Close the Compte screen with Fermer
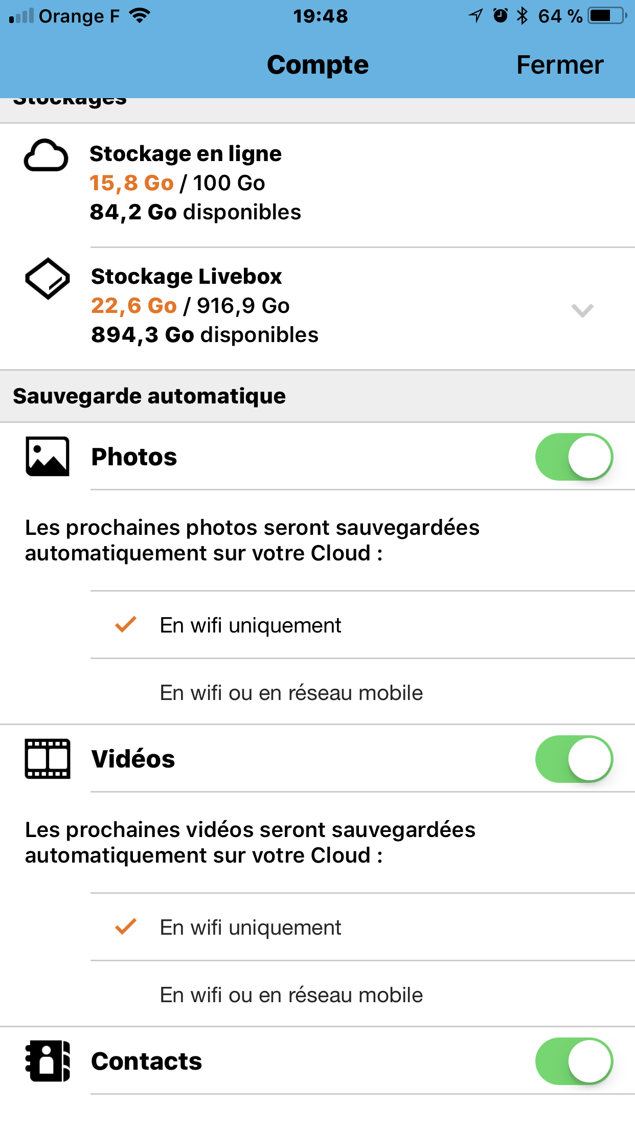Viewport: 635px width, 1129px height. pos(560,65)
